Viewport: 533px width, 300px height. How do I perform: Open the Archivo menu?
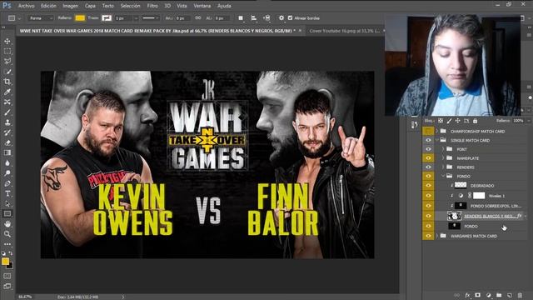[x=26, y=6]
